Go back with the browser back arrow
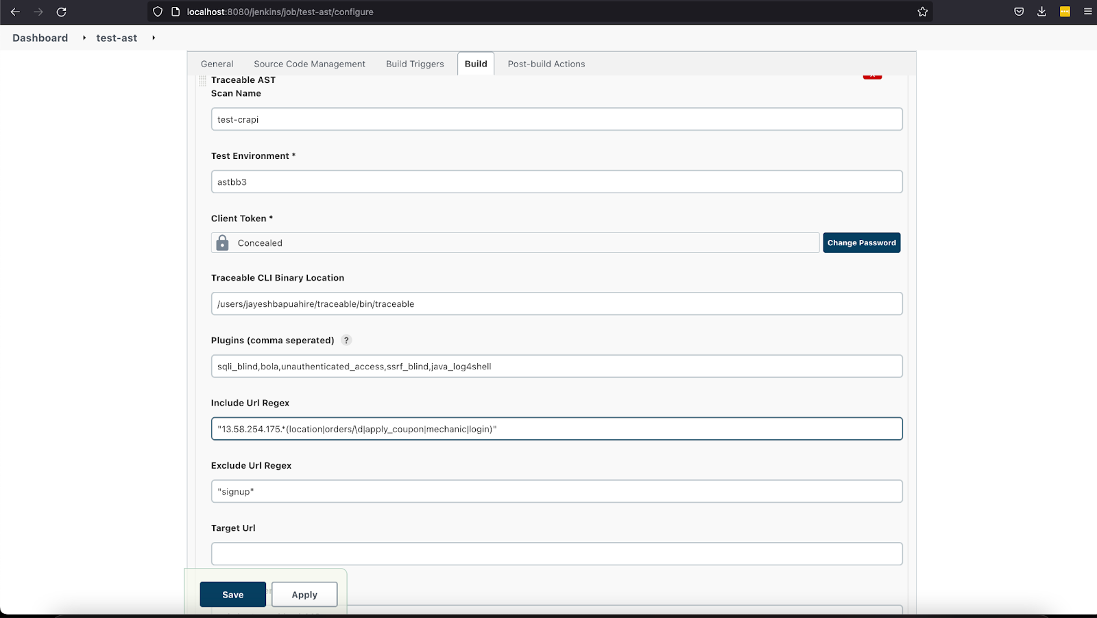The width and height of the screenshot is (1097, 618). click(x=15, y=12)
